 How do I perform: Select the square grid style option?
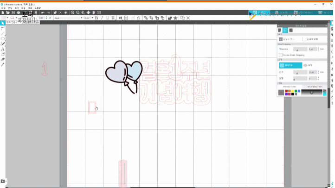click(290, 65)
